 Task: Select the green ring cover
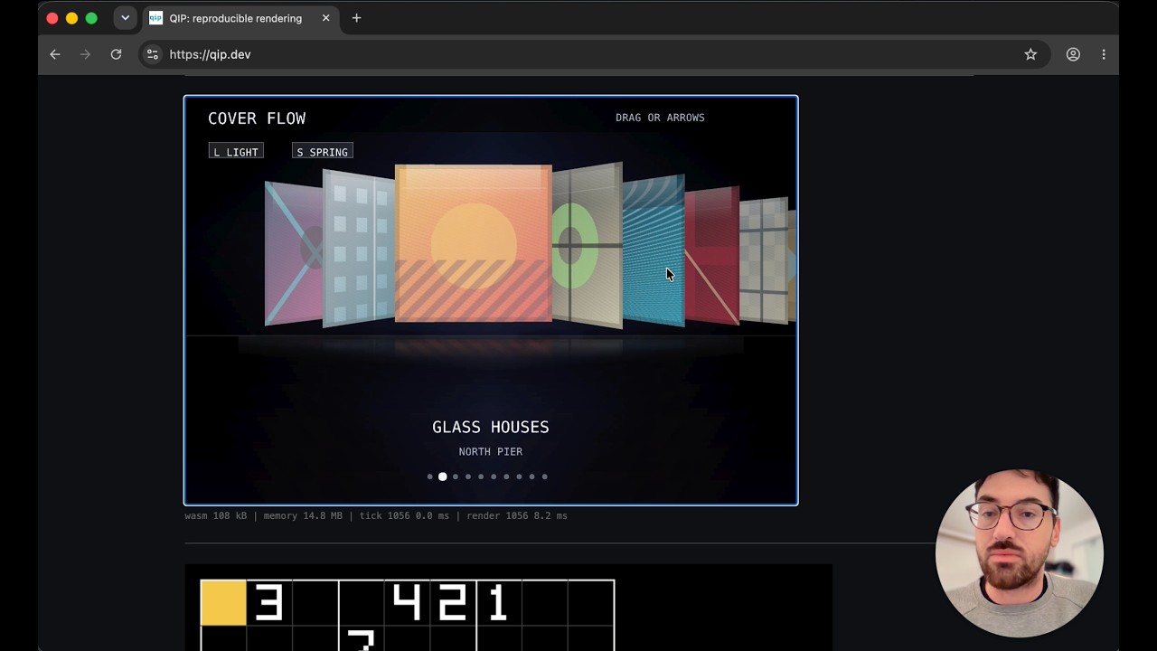[x=587, y=245]
